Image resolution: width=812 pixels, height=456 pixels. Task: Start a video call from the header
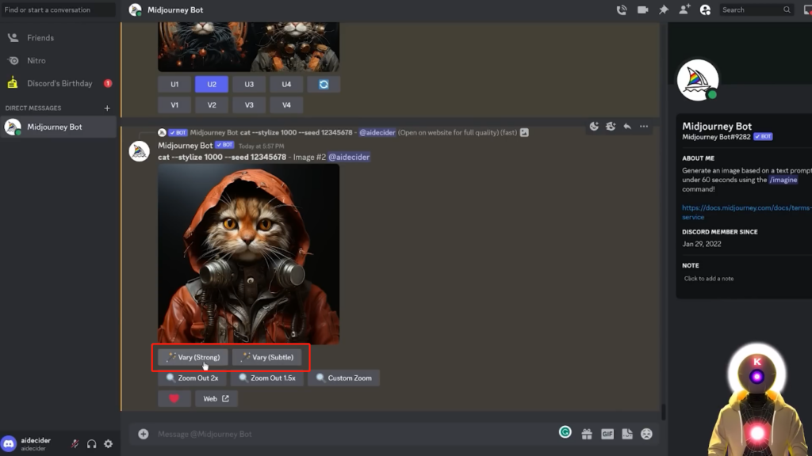[x=642, y=10]
